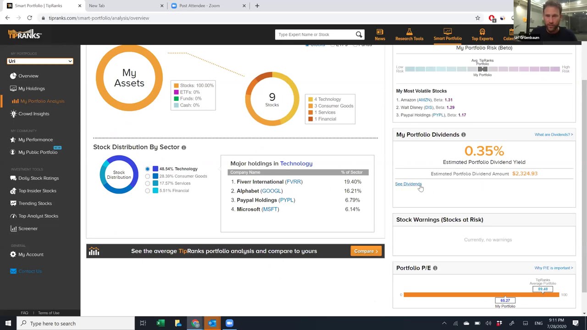The width and height of the screenshot is (587, 330).
Task: Click the See Dividends link
Action: tap(408, 184)
